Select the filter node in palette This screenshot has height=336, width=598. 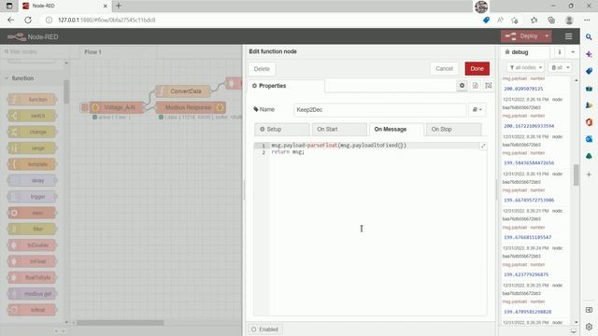pos(32,229)
